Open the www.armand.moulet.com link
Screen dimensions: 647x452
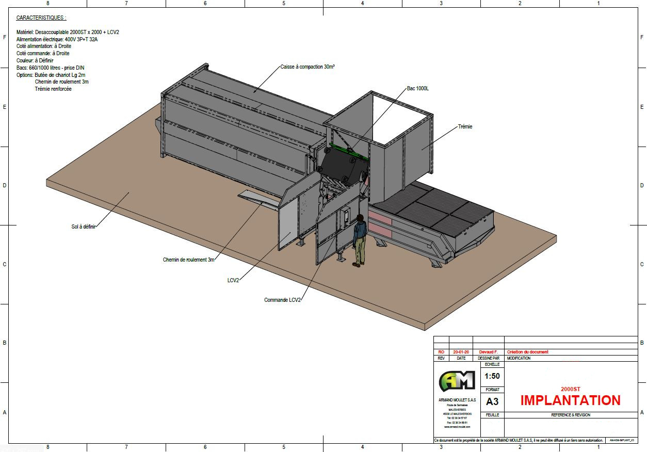[457, 427]
